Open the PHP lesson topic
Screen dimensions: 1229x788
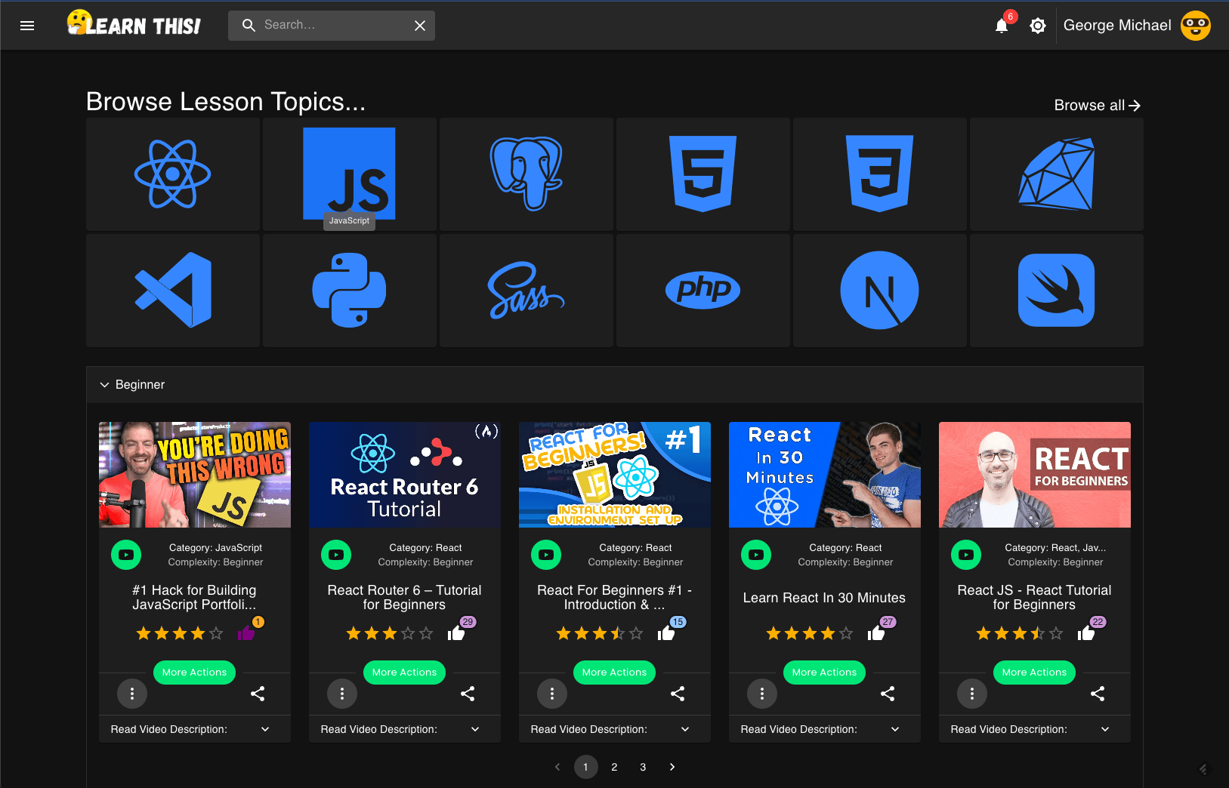coord(703,291)
